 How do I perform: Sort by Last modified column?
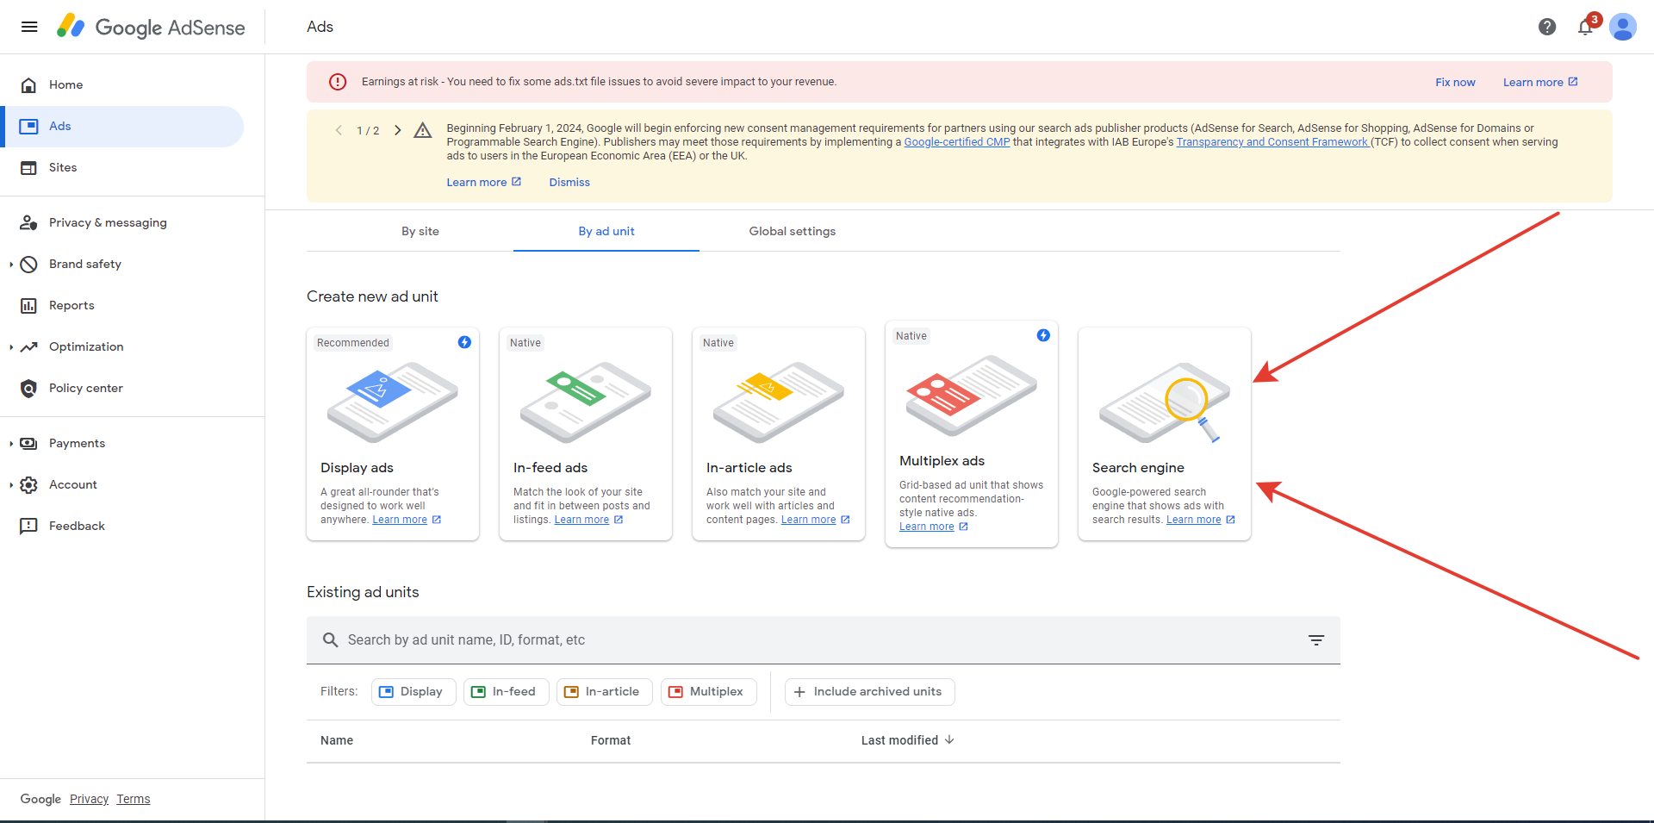click(x=908, y=740)
